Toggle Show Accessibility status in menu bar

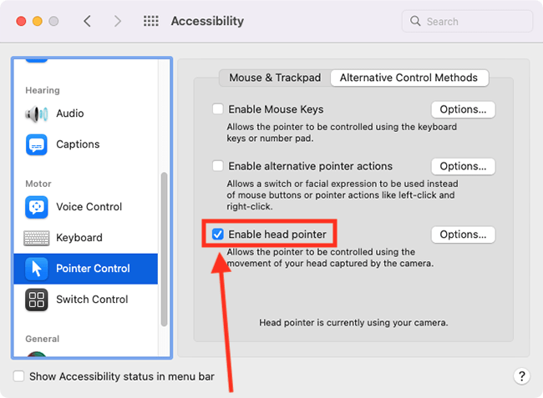[18, 376]
